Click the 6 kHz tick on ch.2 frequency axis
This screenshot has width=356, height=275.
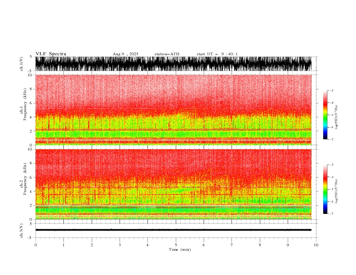31,177
